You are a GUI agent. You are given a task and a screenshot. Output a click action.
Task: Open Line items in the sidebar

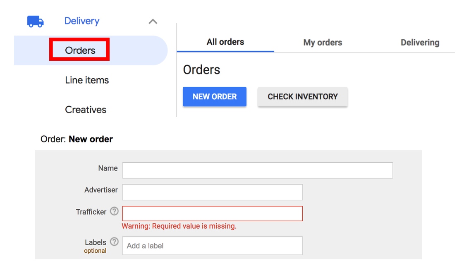point(87,80)
